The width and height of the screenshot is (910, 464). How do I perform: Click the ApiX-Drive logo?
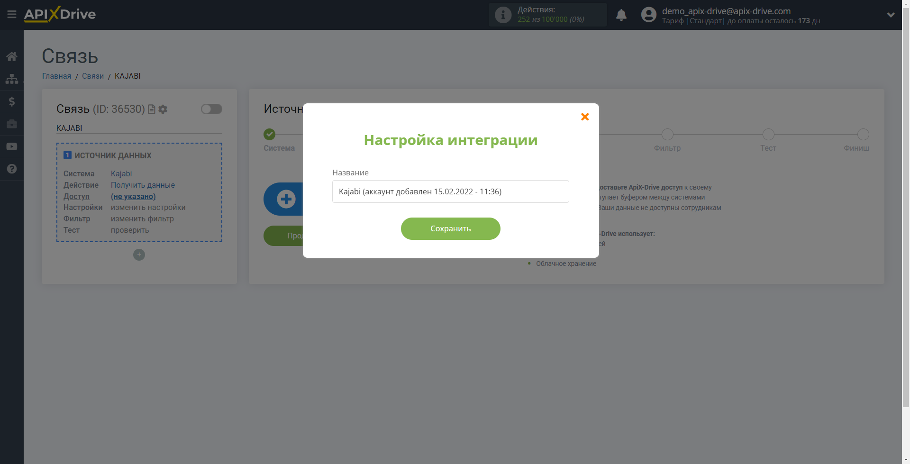click(60, 14)
